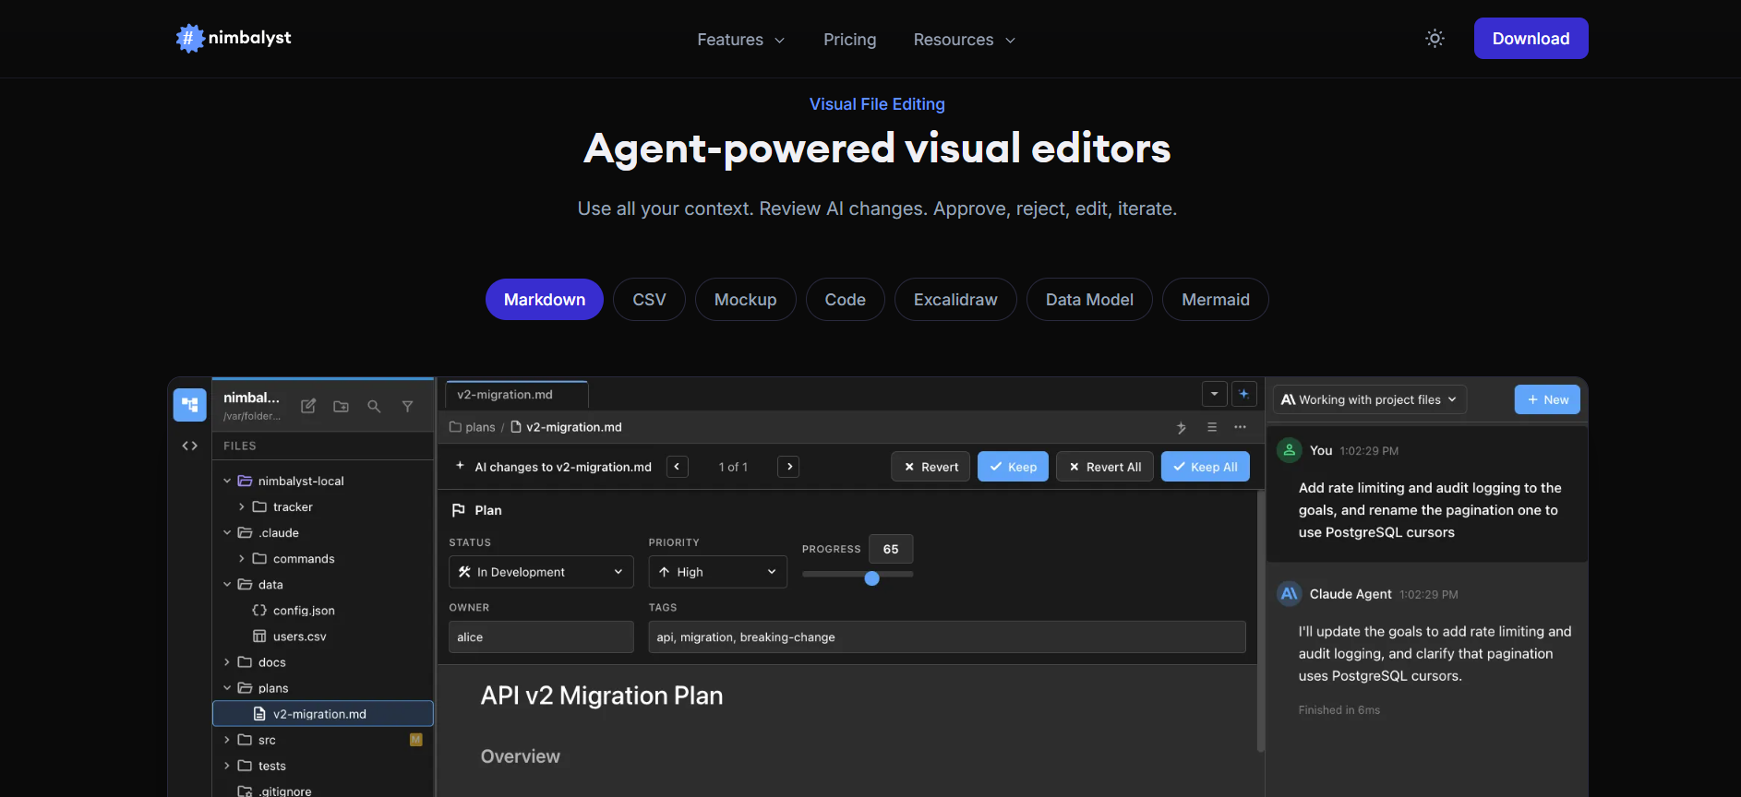Toggle the light/dark theme sun icon
The height and width of the screenshot is (797, 1741).
pyautogui.click(x=1435, y=39)
